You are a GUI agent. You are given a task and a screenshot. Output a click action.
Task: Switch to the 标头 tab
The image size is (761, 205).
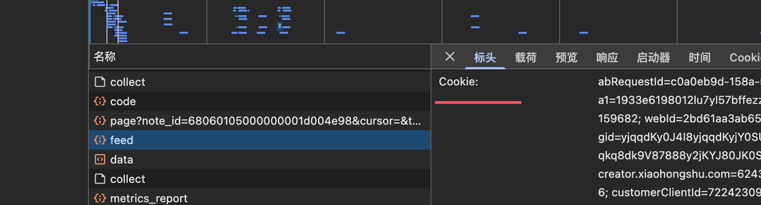(485, 58)
